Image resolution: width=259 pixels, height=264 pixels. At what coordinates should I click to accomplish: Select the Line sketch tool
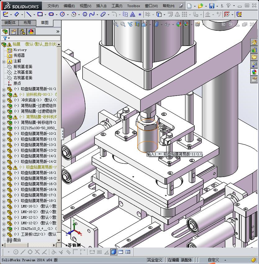29,14
